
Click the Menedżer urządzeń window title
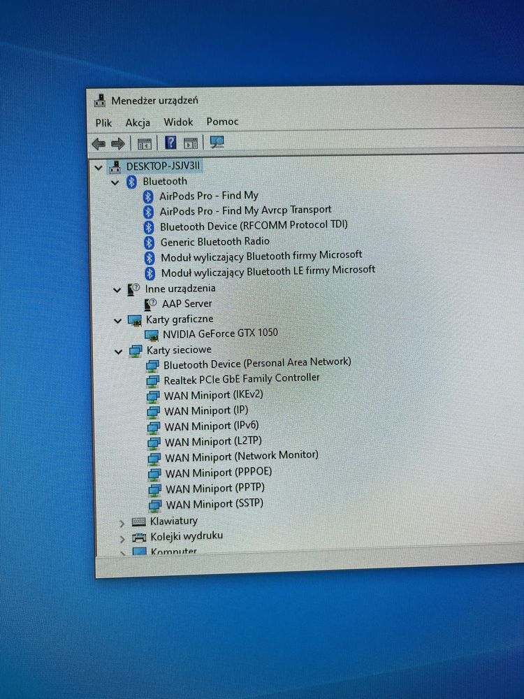(154, 100)
